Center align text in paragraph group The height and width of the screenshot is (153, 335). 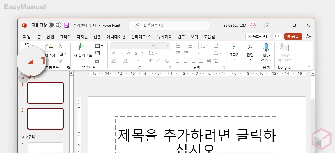186,61
